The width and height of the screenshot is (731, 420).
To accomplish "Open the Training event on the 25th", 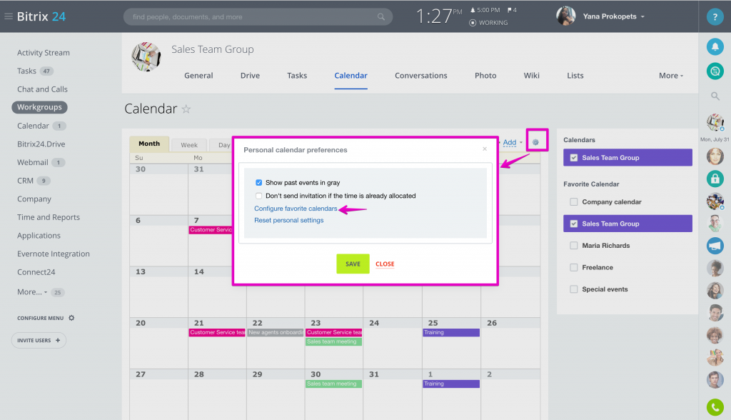I will point(451,332).
